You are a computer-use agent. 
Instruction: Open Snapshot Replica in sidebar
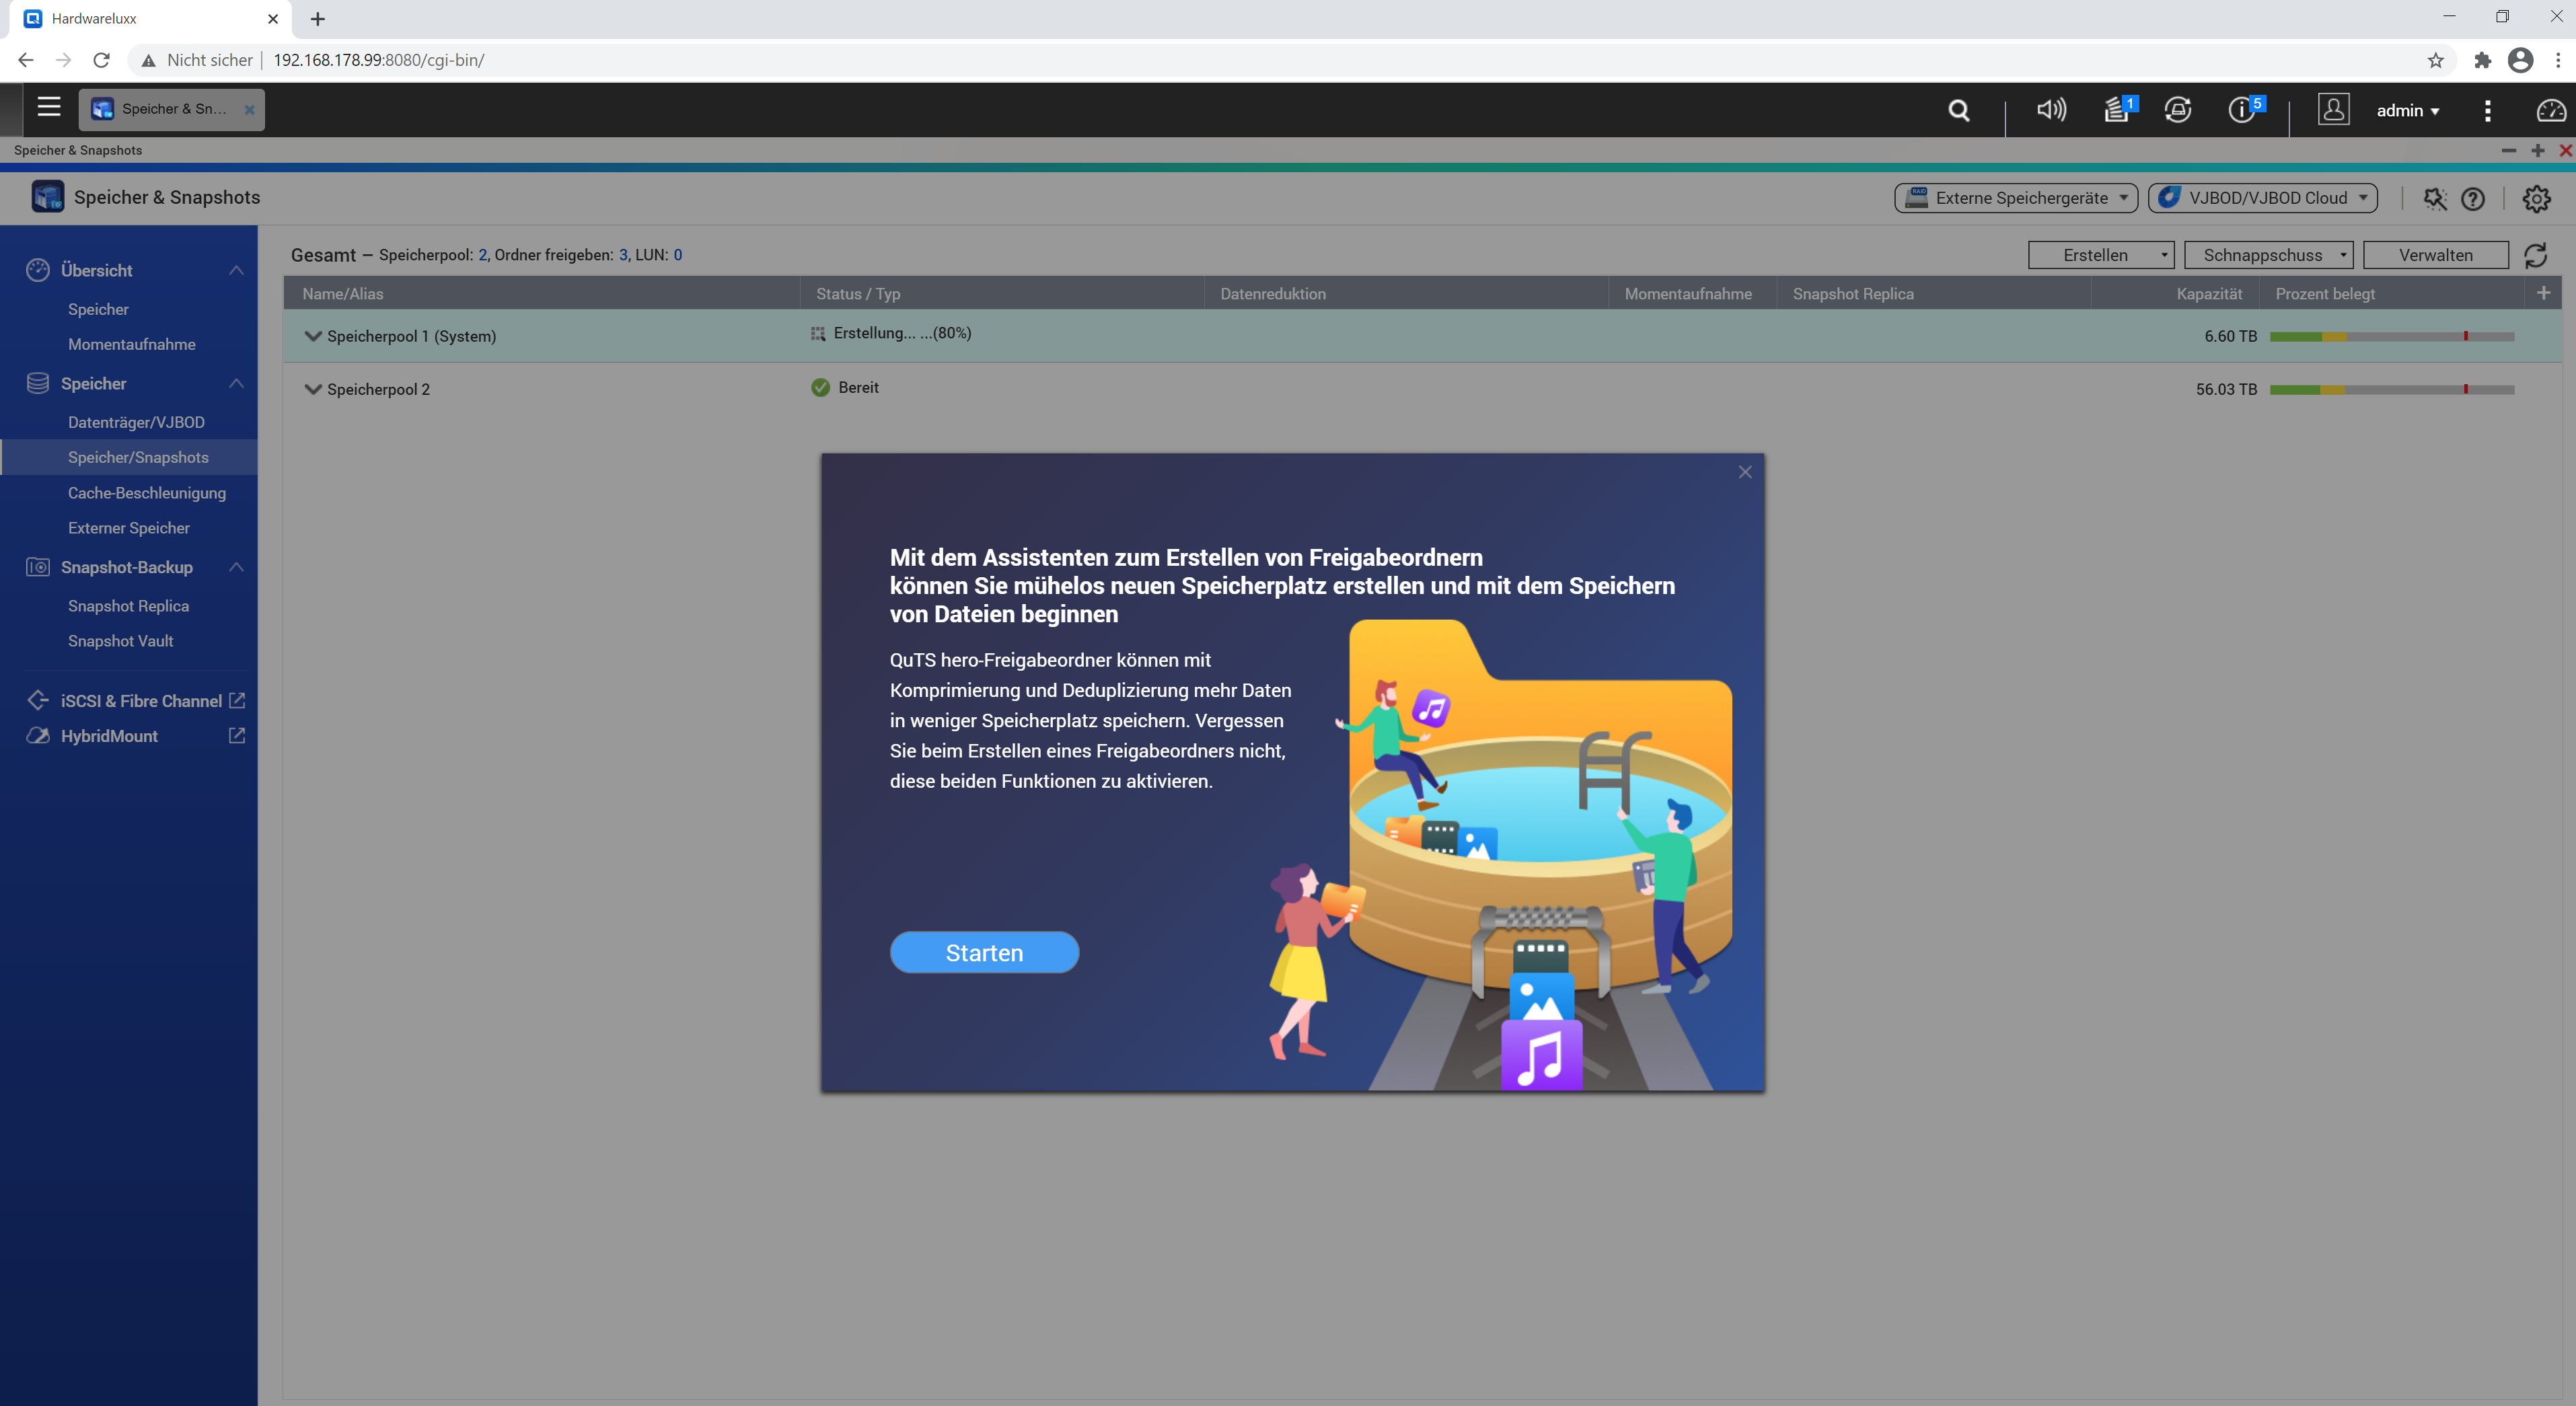click(x=128, y=606)
